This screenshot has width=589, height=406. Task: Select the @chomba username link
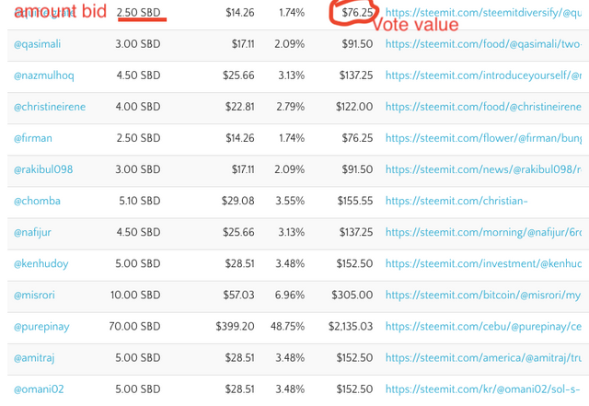pyautogui.click(x=37, y=201)
